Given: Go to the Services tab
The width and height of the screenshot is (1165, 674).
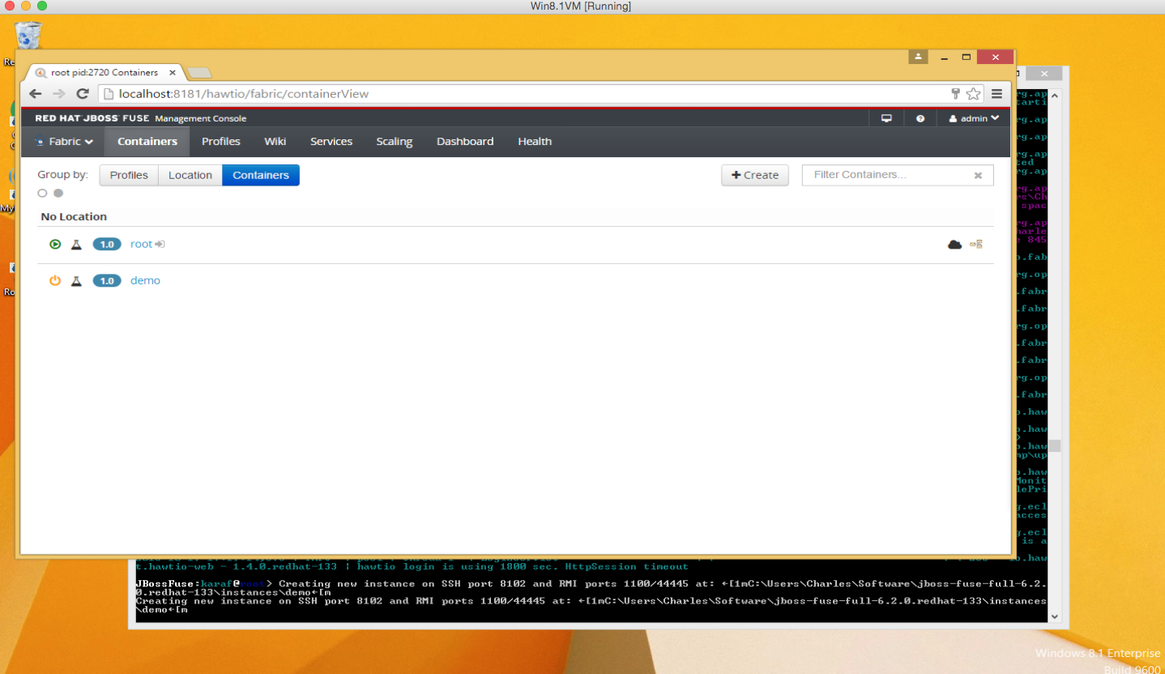Looking at the screenshot, I should (331, 141).
